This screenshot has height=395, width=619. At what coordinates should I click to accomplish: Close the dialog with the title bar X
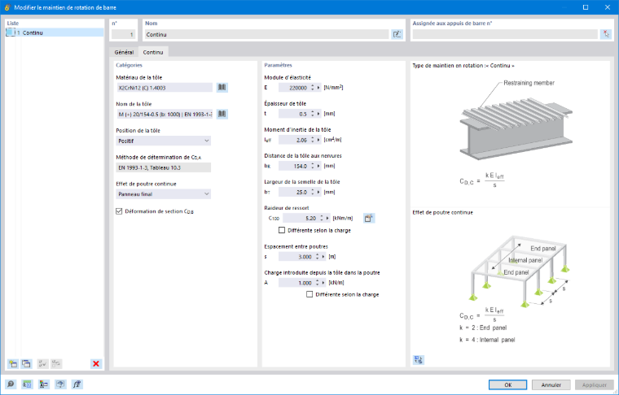(607, 7)
